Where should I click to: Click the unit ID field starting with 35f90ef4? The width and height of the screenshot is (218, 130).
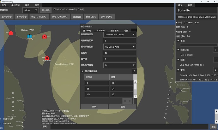coord(197,17)
